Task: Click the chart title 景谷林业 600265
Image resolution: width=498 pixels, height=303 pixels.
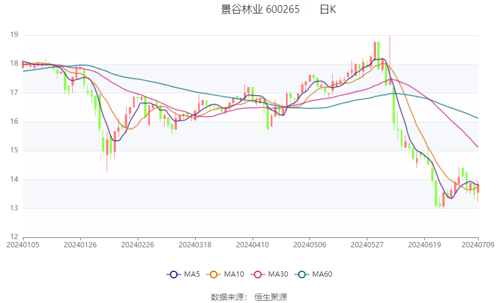Action: pos(260,9)
